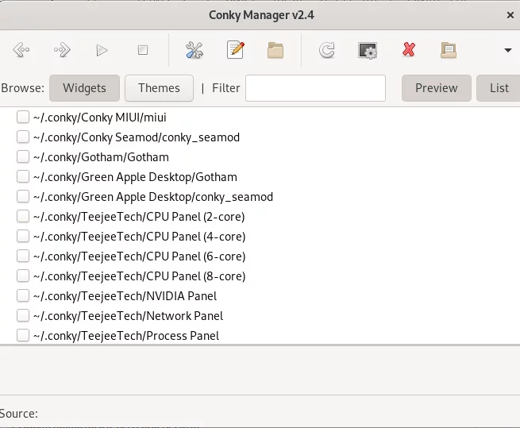This screenshot has height=428, width=520.
Task: Go to next widget arrow icon
Action: pyautogui.click(x=63, y=50)
